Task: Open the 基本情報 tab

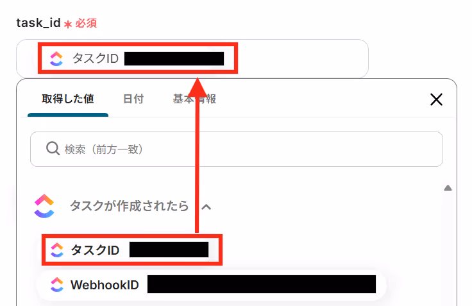Action: click(x=194, y=99)
